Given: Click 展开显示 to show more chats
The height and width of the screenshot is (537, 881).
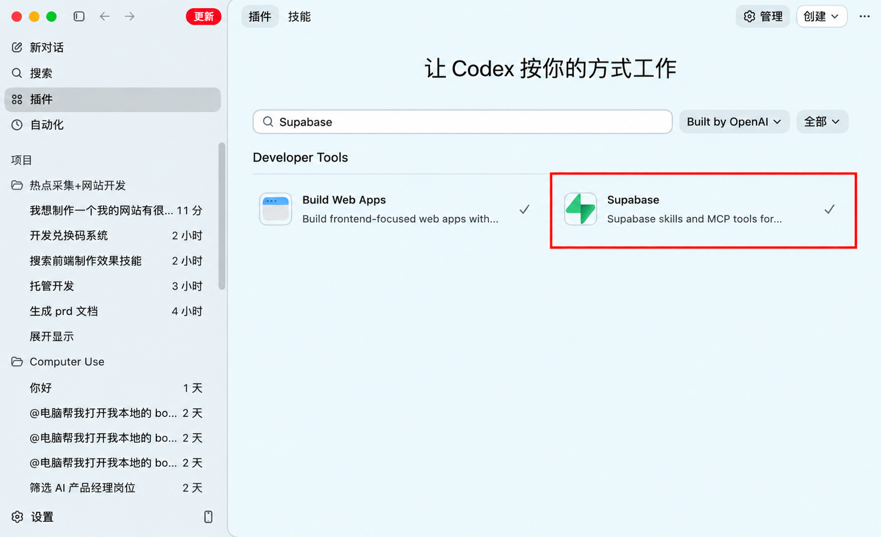Looking at the screenshot, I should pos(52,337).
